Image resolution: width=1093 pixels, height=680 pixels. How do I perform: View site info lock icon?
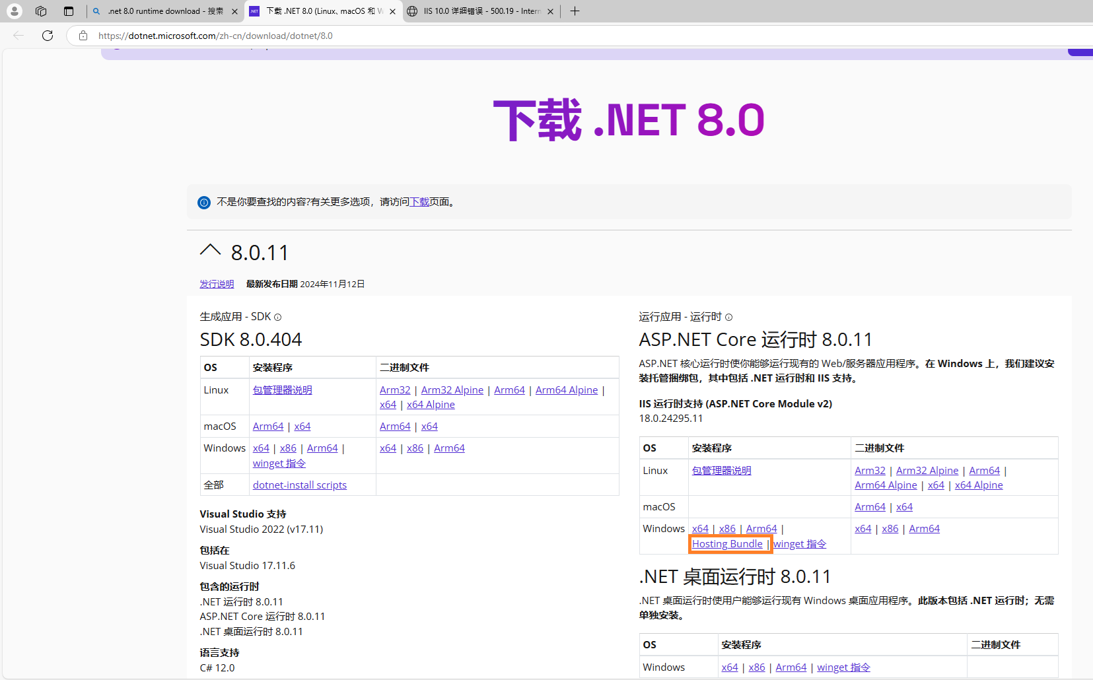[83, 36]
